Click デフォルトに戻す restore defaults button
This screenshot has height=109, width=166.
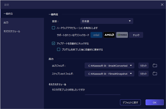130,102
